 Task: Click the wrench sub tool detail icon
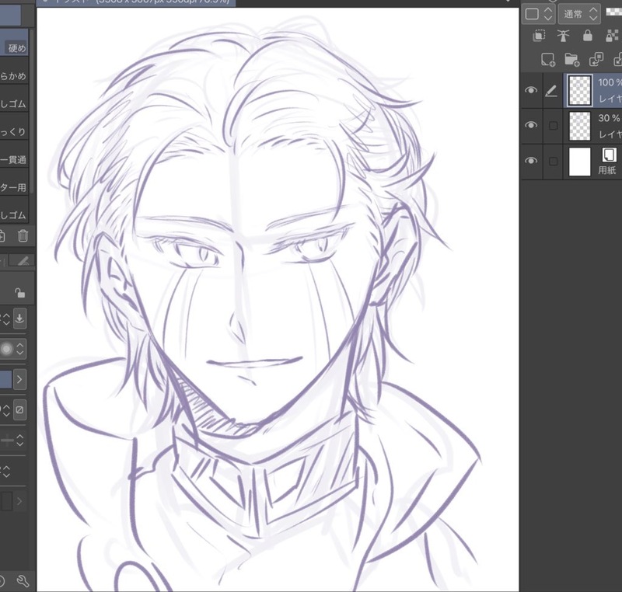[x=23, y=581]
